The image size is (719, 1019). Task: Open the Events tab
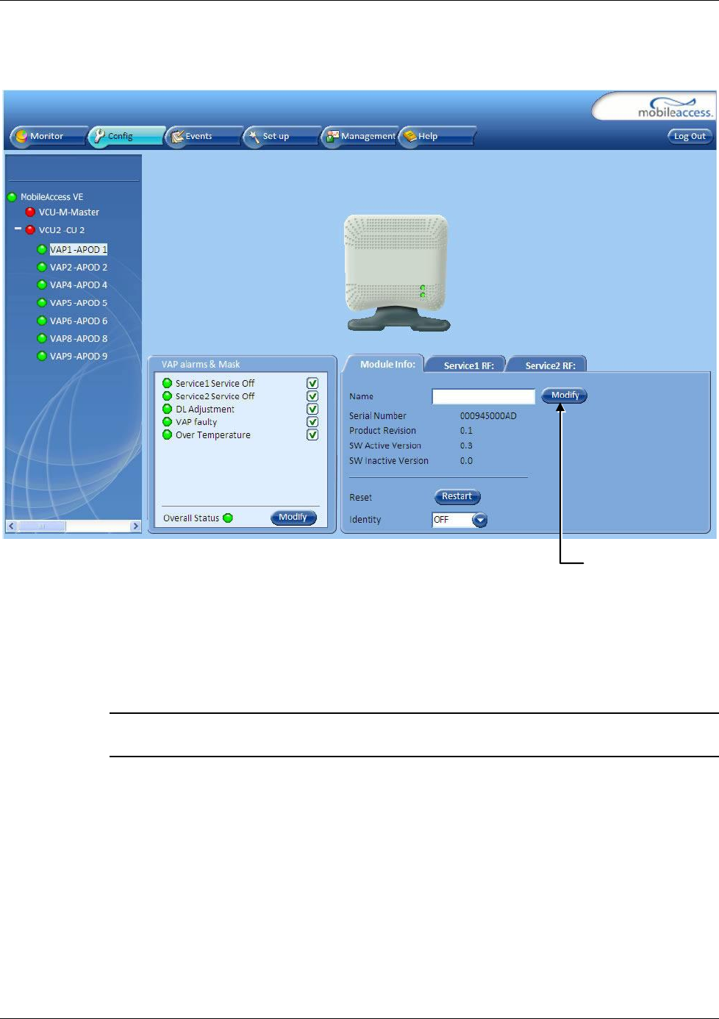tap(204, 136)
